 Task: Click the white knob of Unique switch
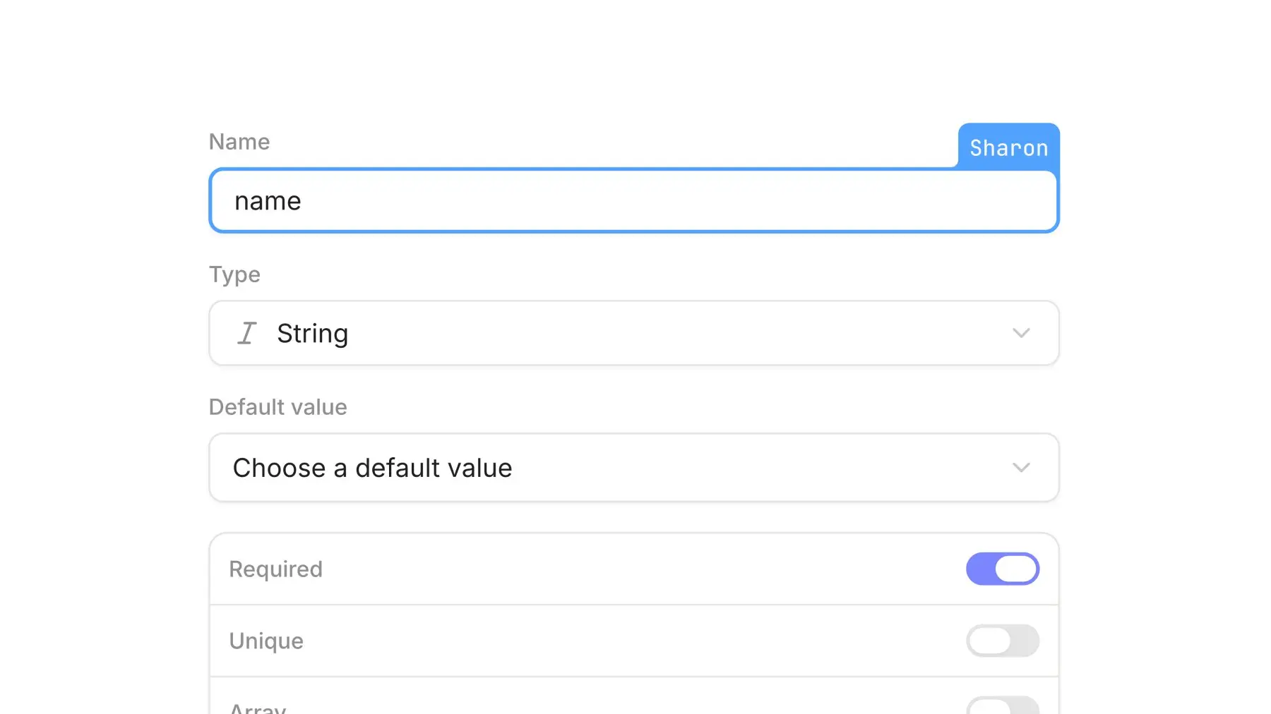coord(989,641)
